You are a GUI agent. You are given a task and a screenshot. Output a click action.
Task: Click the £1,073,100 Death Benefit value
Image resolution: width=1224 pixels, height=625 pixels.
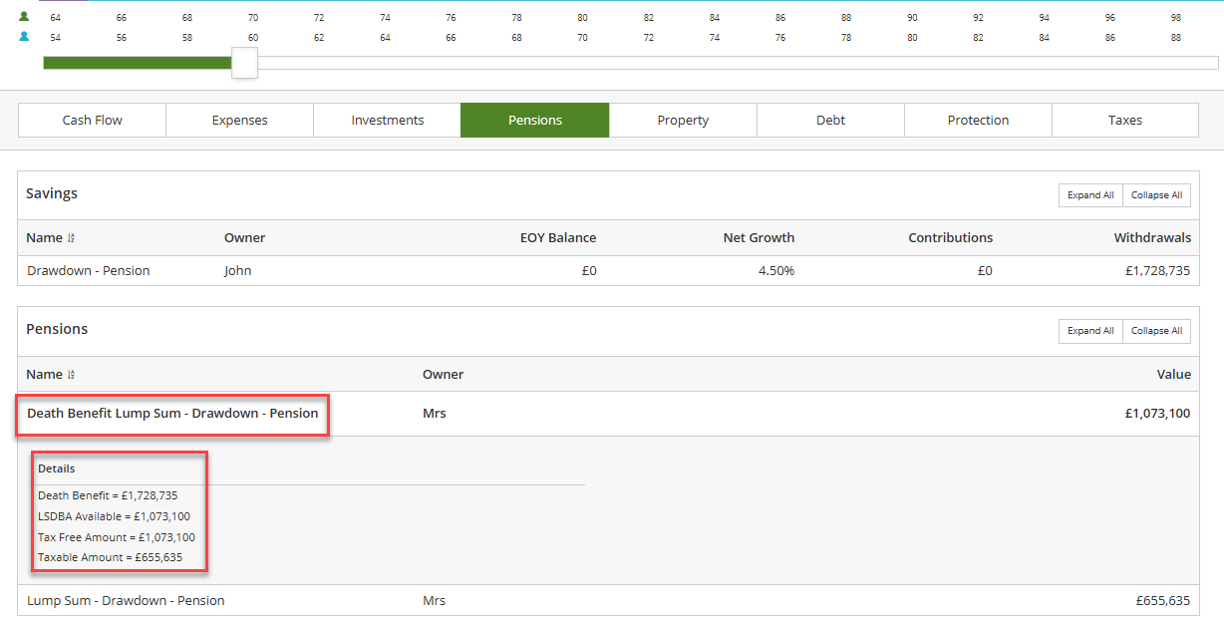tap(1157, 414)
